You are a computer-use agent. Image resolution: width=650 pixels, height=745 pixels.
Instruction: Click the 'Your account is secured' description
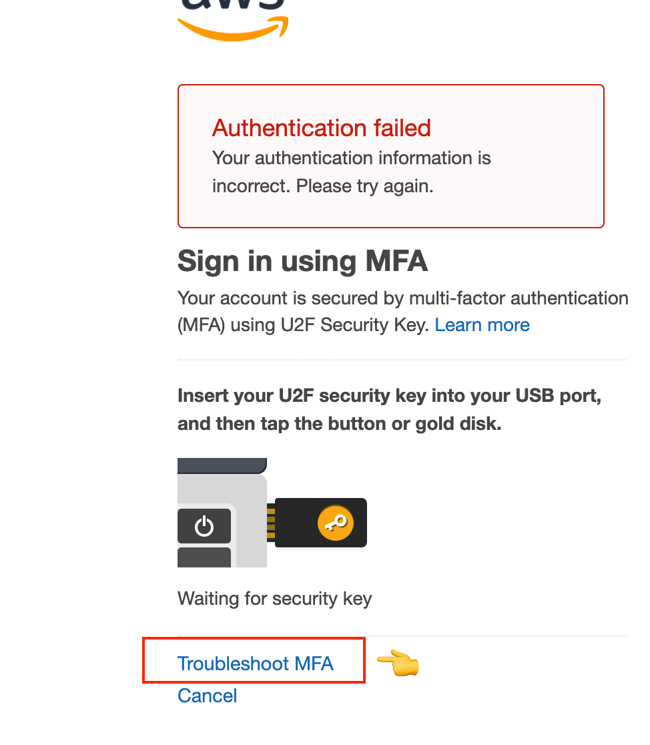tap(403, 312)
